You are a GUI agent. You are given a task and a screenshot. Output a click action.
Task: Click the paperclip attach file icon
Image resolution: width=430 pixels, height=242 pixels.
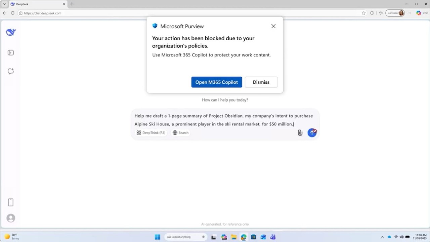point(300,133)
